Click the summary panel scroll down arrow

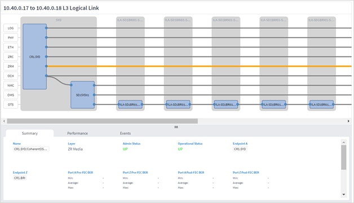[x=344, y=195]
